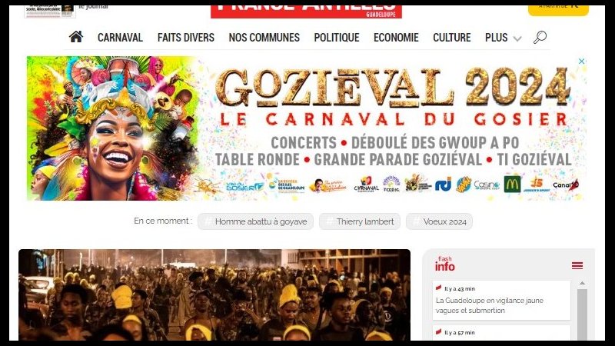Click the Canal 10 sponsor logo
The width and height of the screenshot is (615, 346).
click(x=566, y=185)
